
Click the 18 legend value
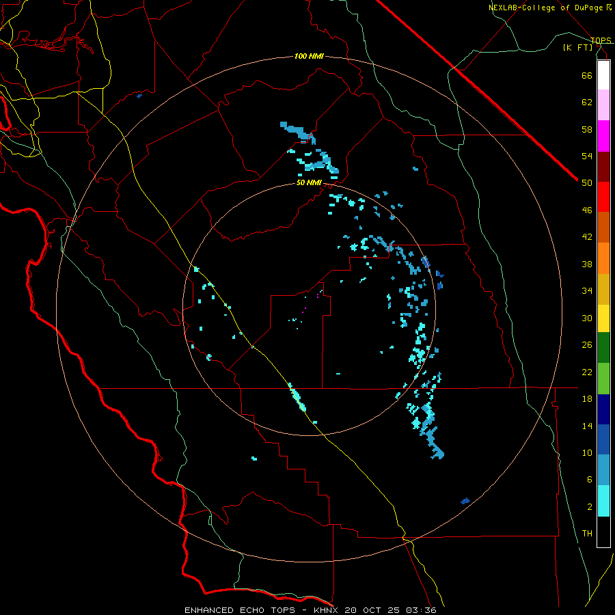tap(587, 399)
